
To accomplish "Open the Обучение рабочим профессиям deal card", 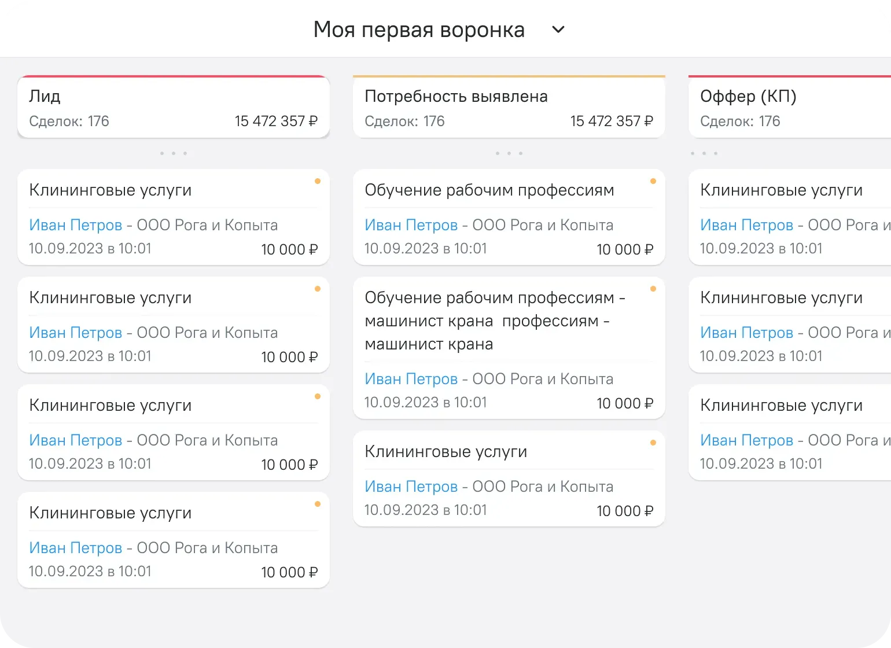I will tap(489, 190).
